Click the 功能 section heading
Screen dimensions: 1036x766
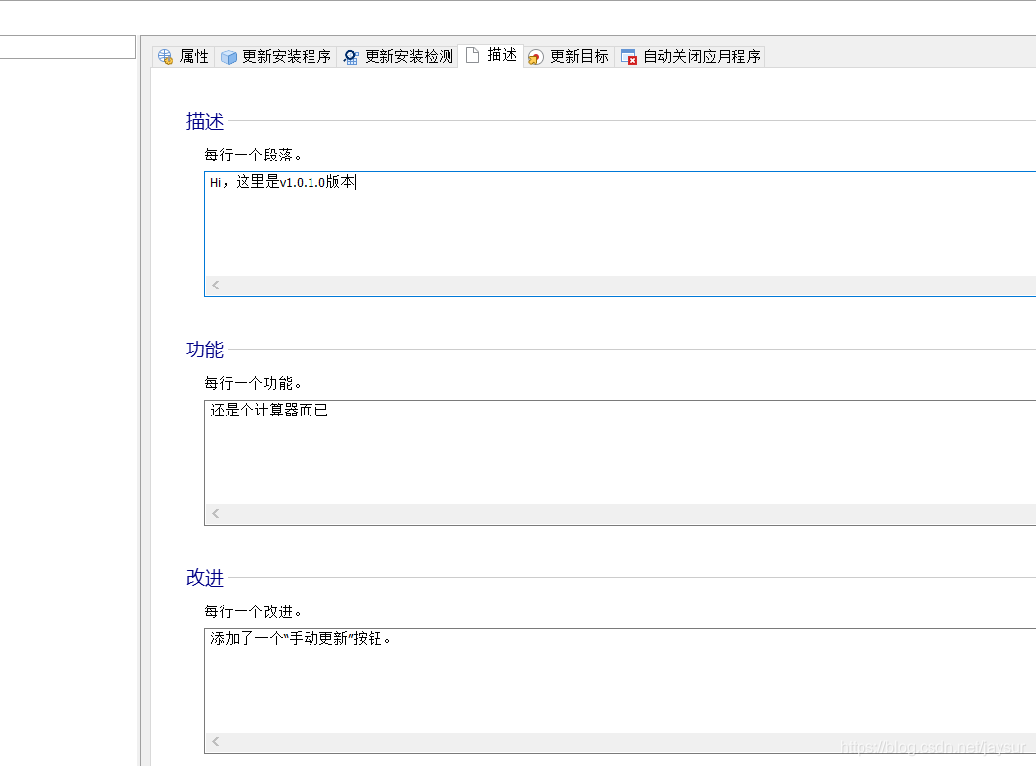click(205, 350)
